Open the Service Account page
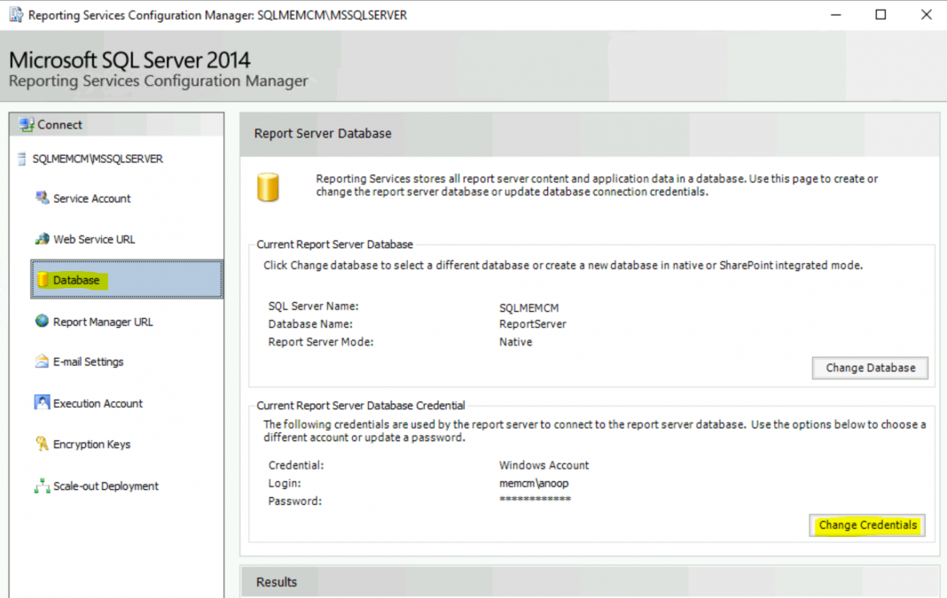Image resolution: width=947 pixels, height=598 pixels. tap(92, 198)
